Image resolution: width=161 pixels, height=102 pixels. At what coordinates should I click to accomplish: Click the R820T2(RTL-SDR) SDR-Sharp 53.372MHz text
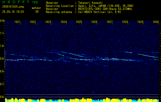[105, 9]
